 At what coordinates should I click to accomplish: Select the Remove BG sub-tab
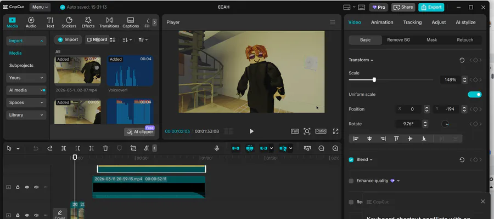pos(398,40)
